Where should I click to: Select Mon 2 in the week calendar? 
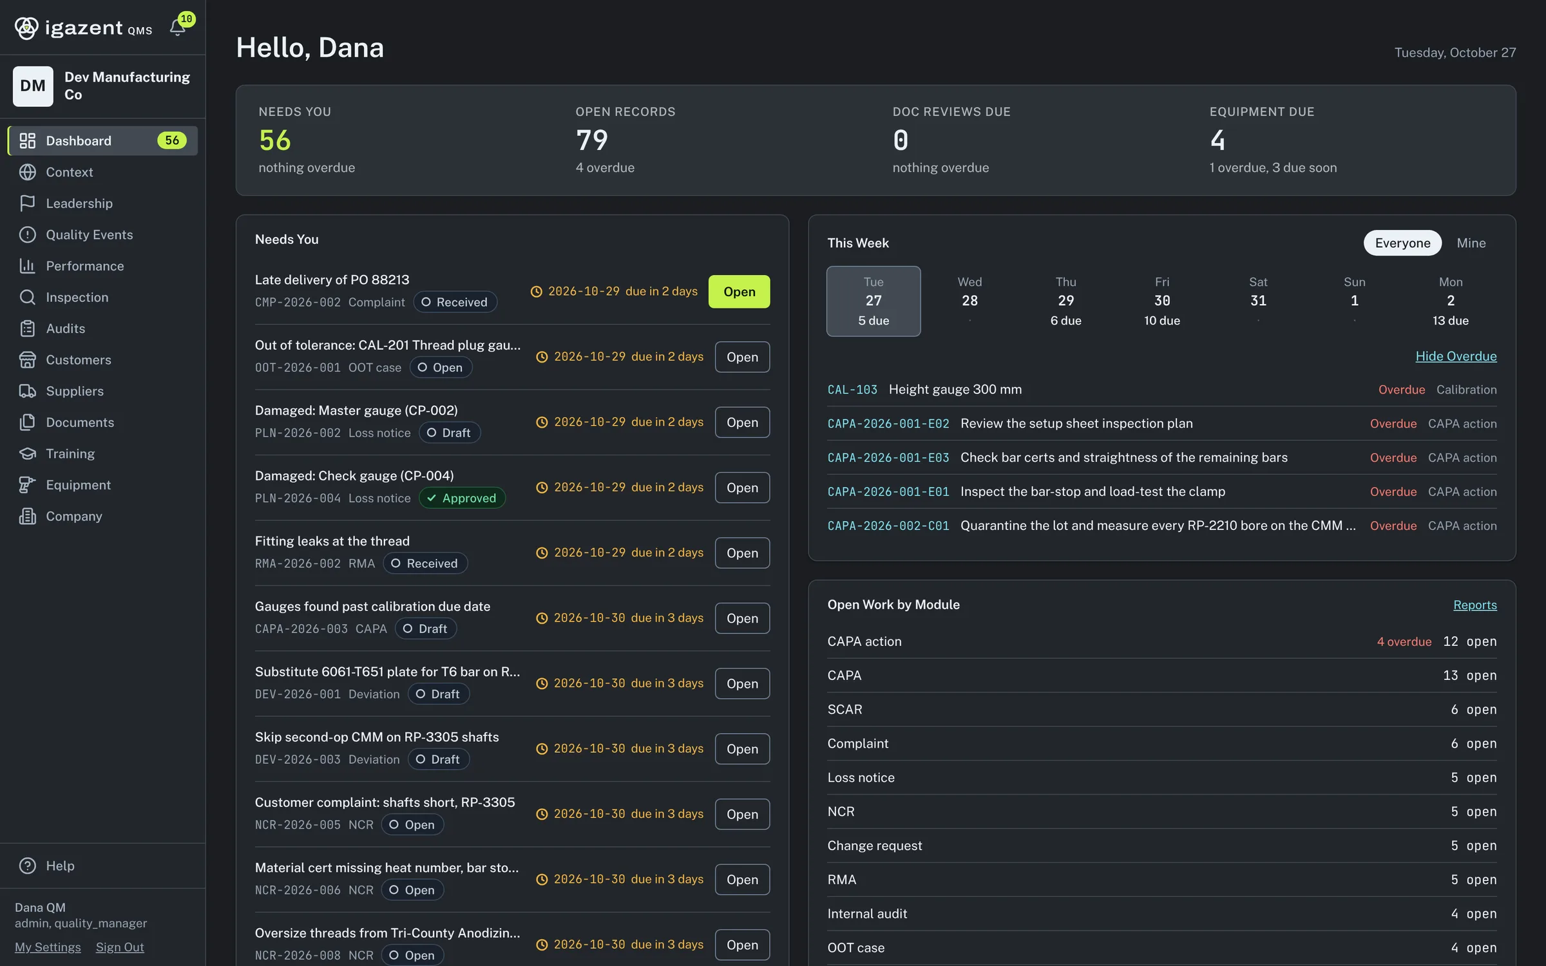1450,301
